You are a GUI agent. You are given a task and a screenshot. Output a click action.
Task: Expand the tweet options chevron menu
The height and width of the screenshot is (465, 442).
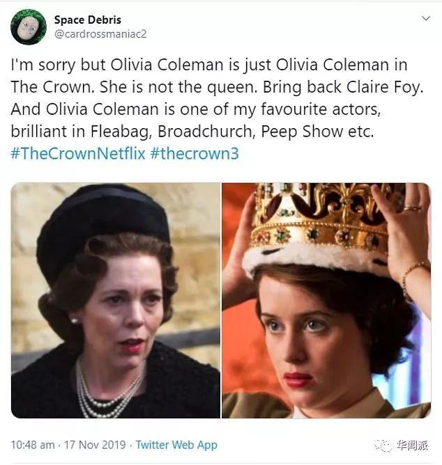coord(425,18)
